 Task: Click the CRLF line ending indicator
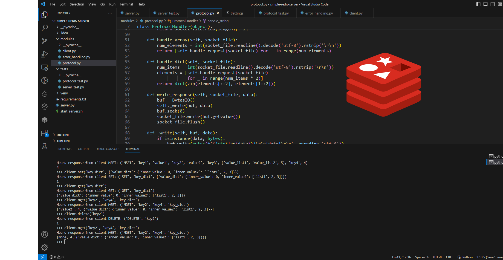point(449,257)
